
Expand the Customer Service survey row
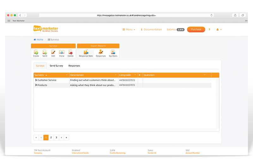click(x=36, y=80)
